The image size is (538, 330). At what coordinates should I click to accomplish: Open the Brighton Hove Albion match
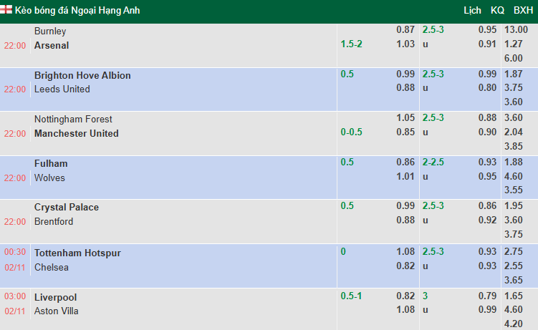(x=82, y=75)
